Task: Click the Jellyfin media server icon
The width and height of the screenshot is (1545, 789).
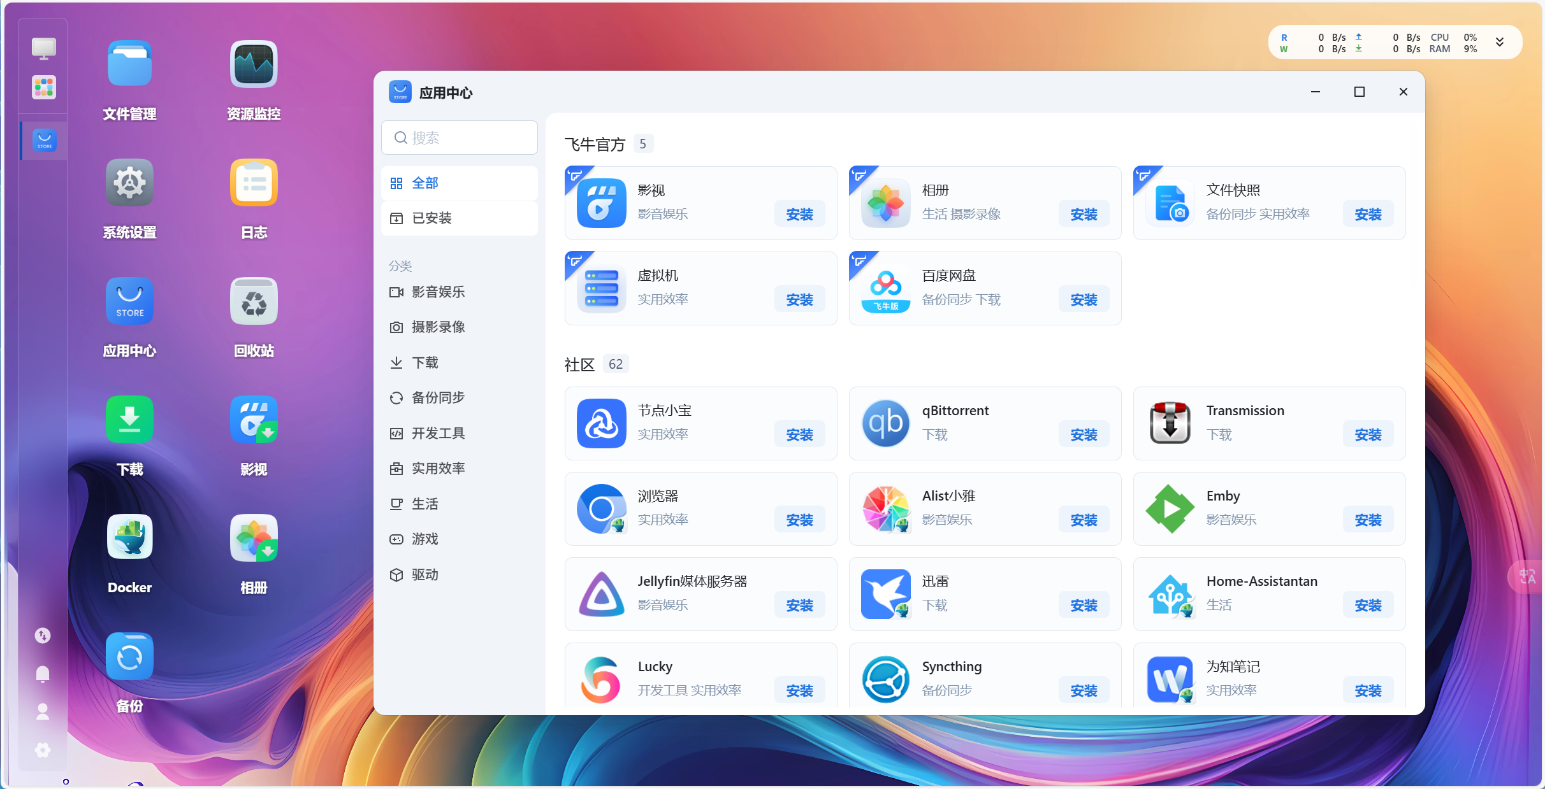Action: point(601,594)
